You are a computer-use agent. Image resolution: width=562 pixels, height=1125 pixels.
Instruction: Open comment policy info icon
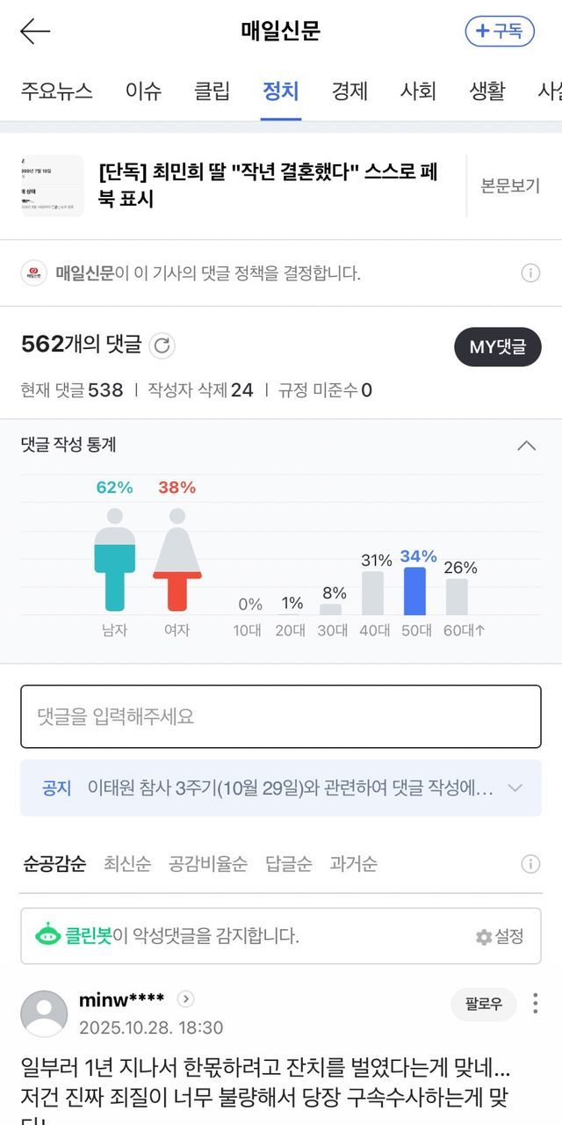tap(530, 273)
